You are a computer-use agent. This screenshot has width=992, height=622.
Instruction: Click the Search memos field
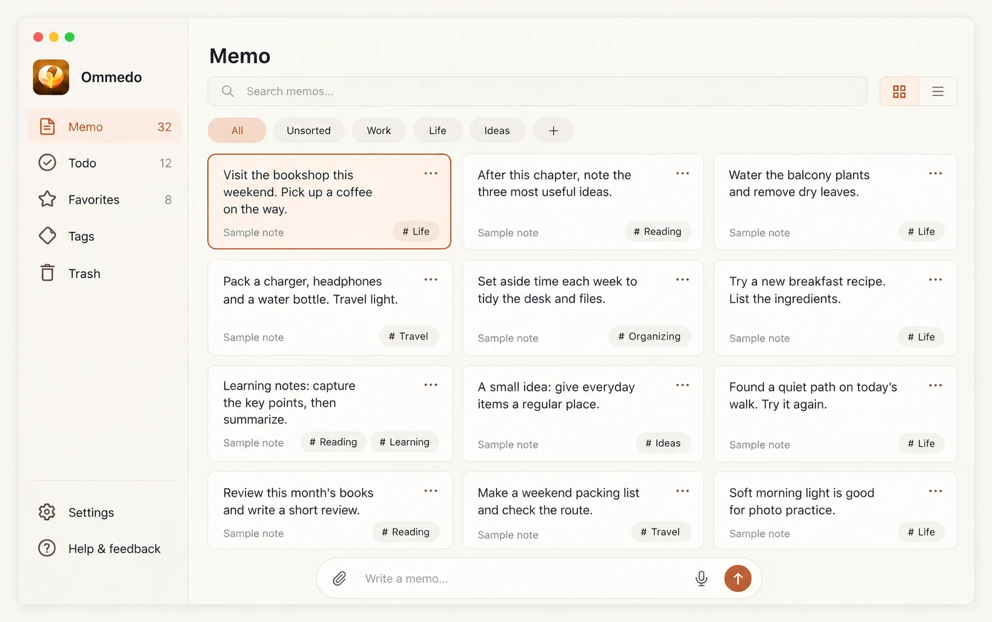[x=537, y=91]
